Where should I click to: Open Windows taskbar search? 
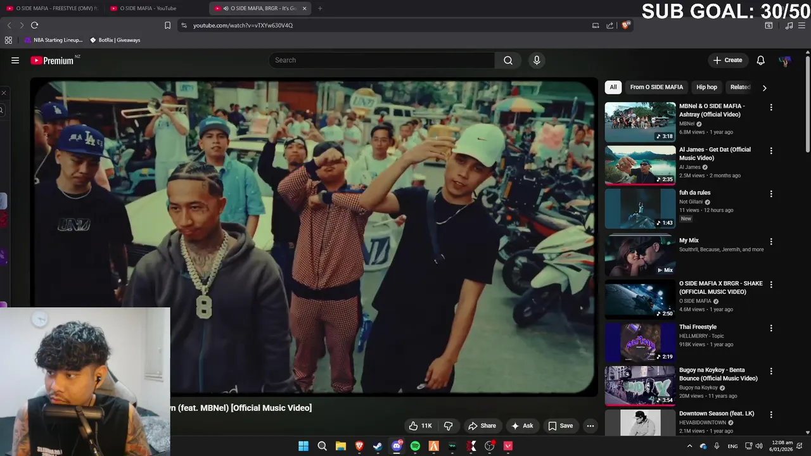[x=322, y=446]
